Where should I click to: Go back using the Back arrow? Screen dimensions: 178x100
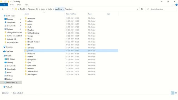tap(3, 9)
